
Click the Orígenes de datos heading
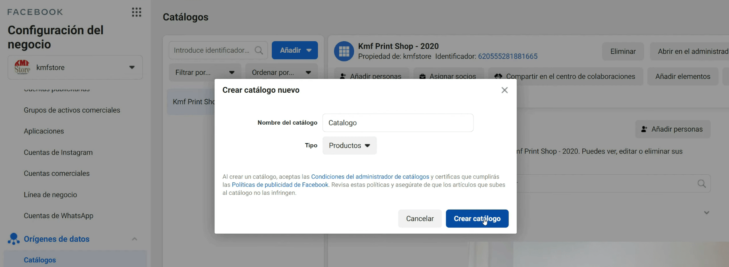(x=57, y=239)
